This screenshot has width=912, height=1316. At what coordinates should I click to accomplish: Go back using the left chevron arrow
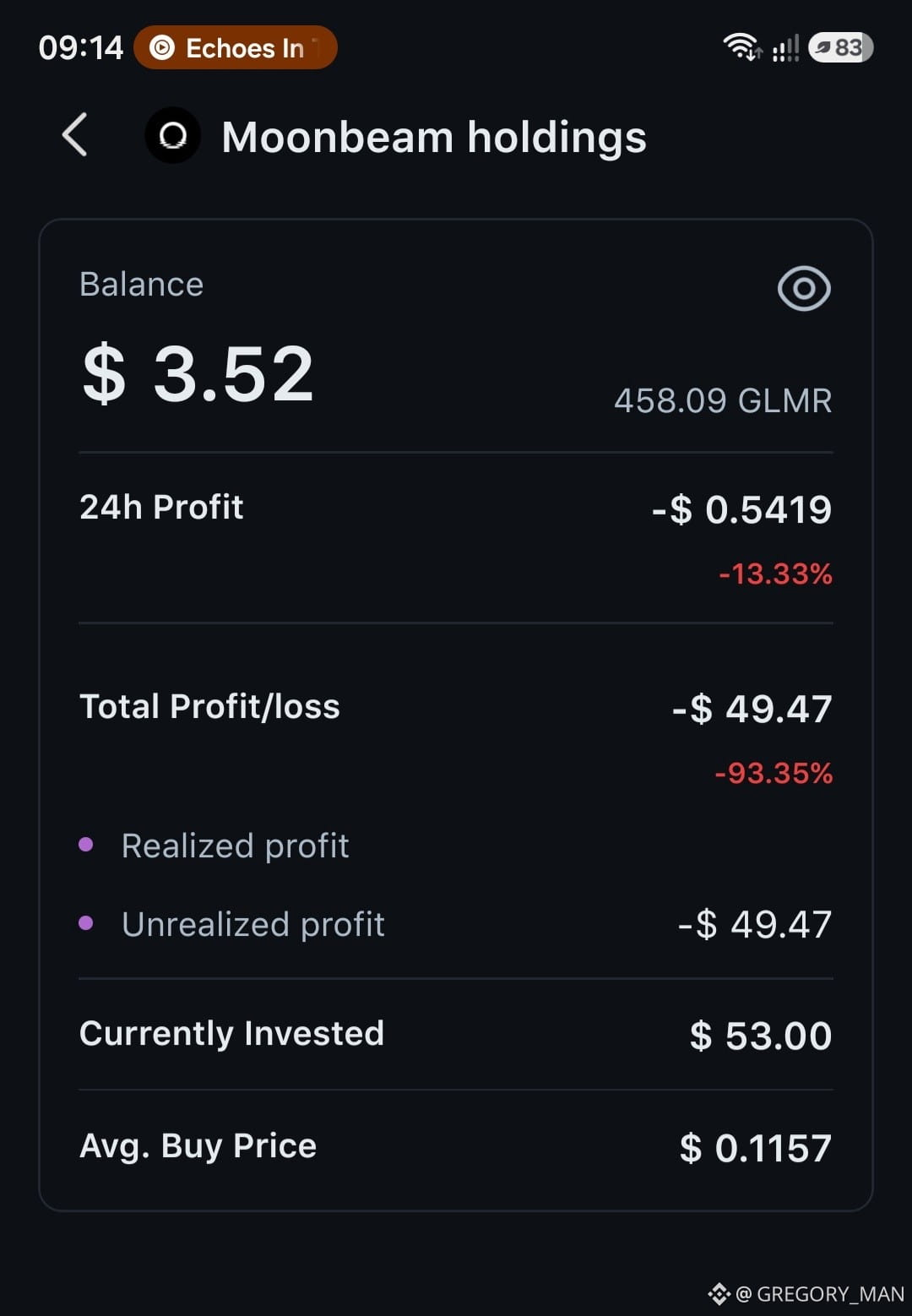(75, 135)
